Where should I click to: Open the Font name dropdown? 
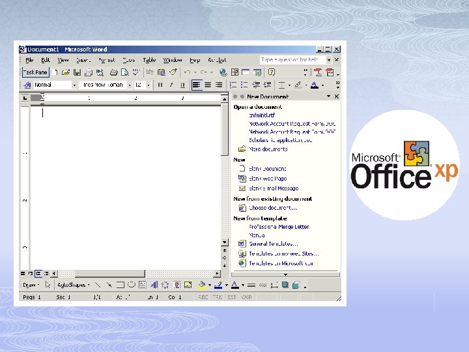(x=130, y=85)
